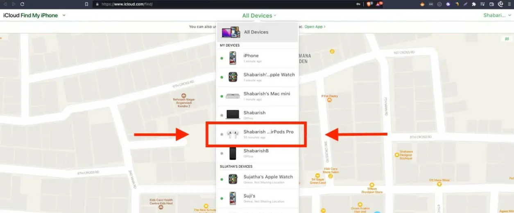The image size is (514, 213).
Task: Click the orange monkey extension icon
Action: [x=422, y=4]
